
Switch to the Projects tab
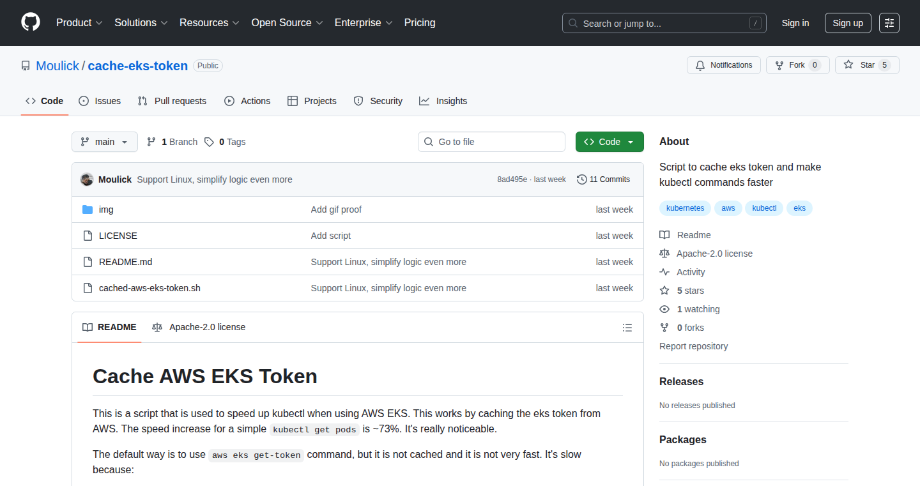[x=312, y=101]
